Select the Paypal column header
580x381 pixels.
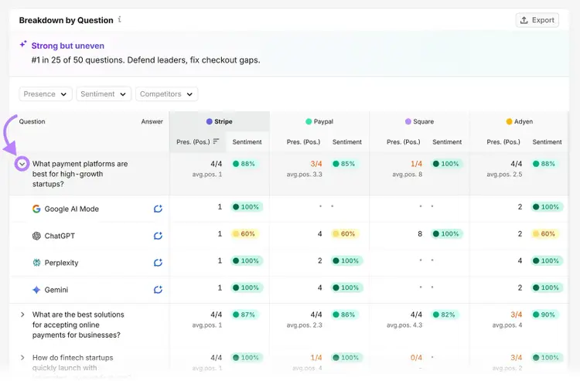[x=319, y=121]
